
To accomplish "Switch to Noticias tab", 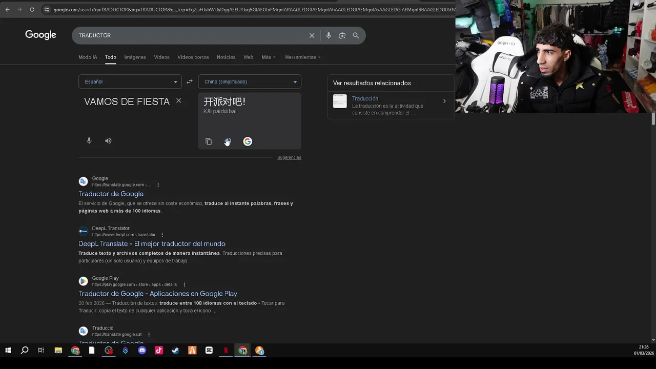I will [226, 57].
